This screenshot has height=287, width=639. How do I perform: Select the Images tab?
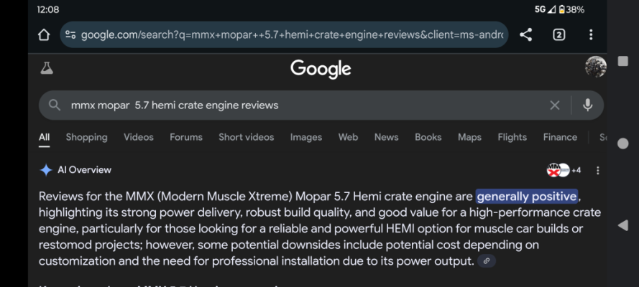[x=305, y=138]
